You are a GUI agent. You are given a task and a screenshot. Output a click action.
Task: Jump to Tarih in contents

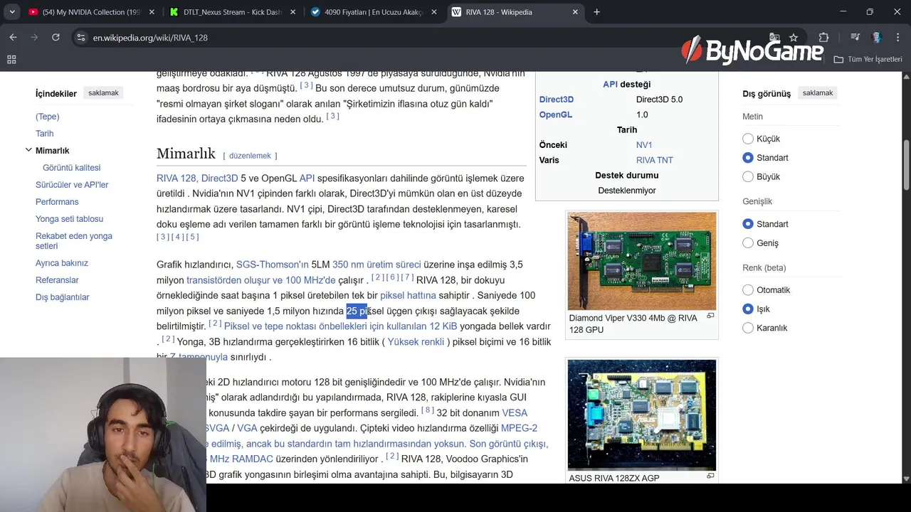coord(44,134)
